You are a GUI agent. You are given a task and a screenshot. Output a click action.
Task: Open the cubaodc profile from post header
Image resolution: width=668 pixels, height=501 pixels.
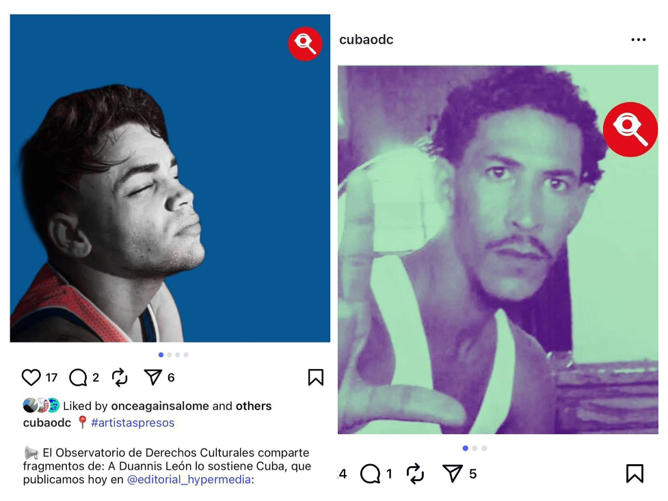[366, 40]
